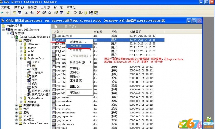Click the yellow star New toolbar icon
This screenshot has width=215, height=129.
pyautogui.click(x=68, y=13)
